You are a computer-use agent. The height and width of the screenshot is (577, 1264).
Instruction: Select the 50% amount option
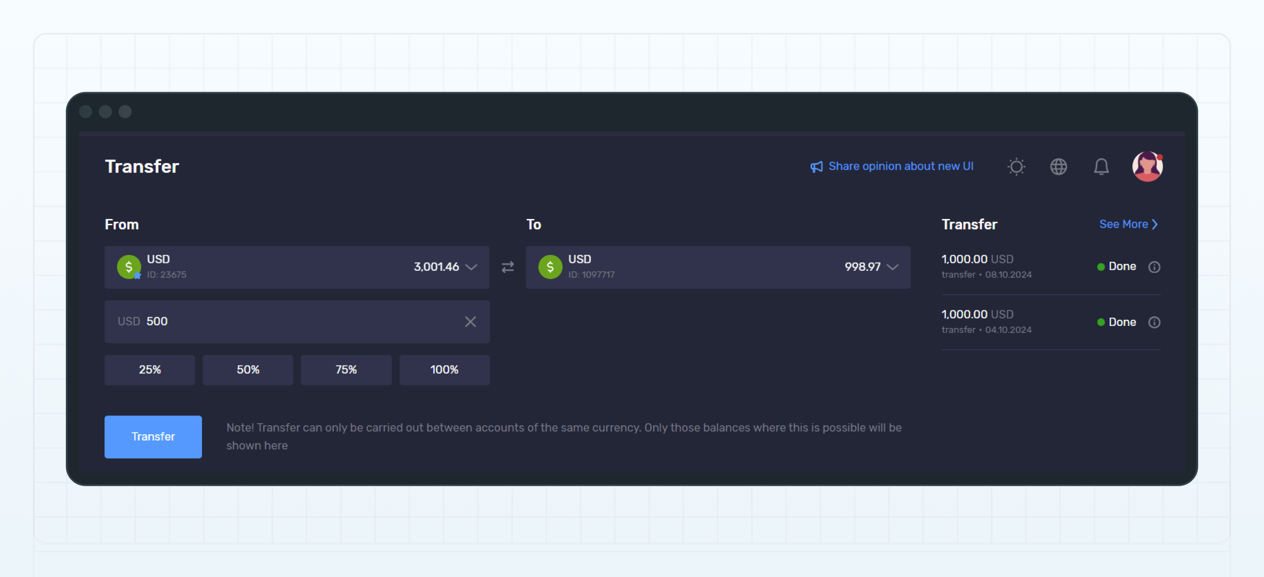[248, 369]
